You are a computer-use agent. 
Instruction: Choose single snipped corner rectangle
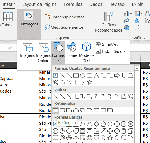[x=69, y=110]
